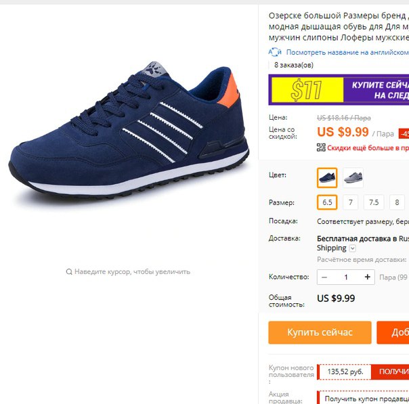Click the QR code icon near app discounts
This screenshot has width=409, height=404.
[321, 148]
